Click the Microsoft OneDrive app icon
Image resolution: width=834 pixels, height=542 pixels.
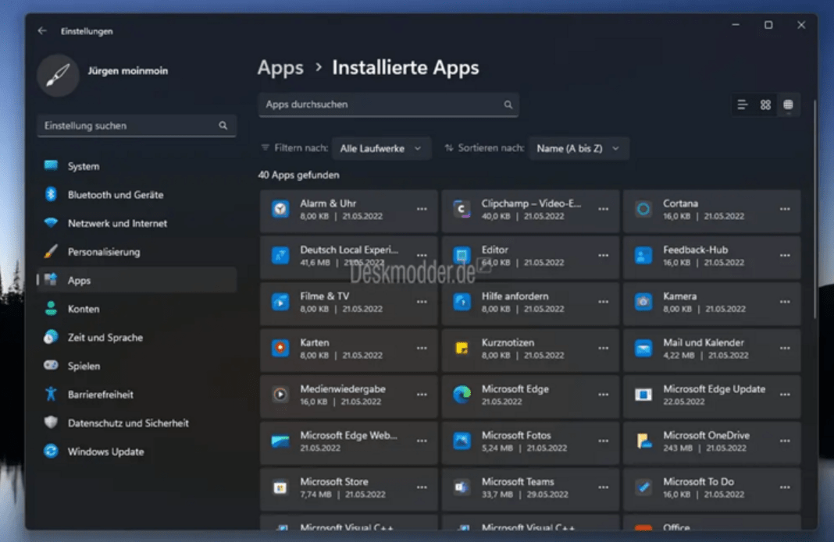click(x=643, y=441)
